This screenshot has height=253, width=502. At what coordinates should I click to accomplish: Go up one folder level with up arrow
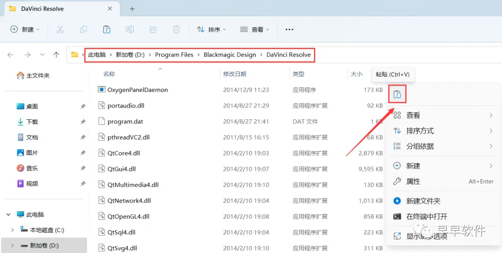click(x=56, y=55)
